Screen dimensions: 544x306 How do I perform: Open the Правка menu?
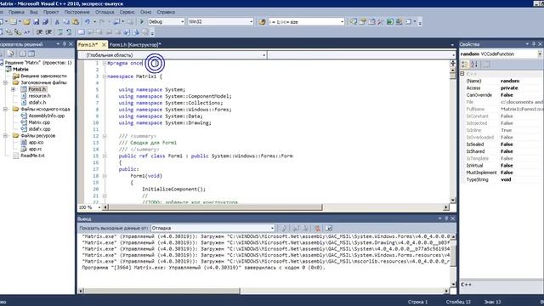click(x=16, y=12)
